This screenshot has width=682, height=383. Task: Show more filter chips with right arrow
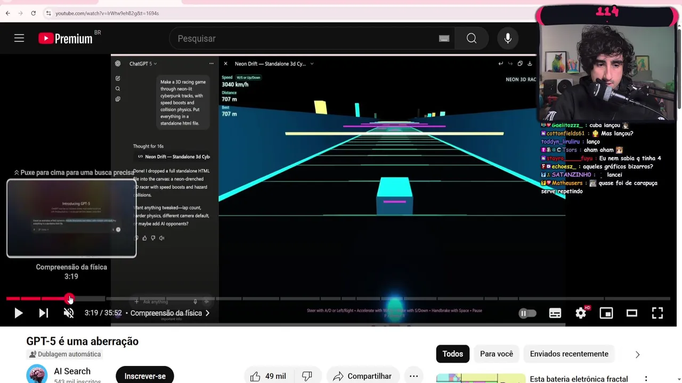tap(637, 354)
